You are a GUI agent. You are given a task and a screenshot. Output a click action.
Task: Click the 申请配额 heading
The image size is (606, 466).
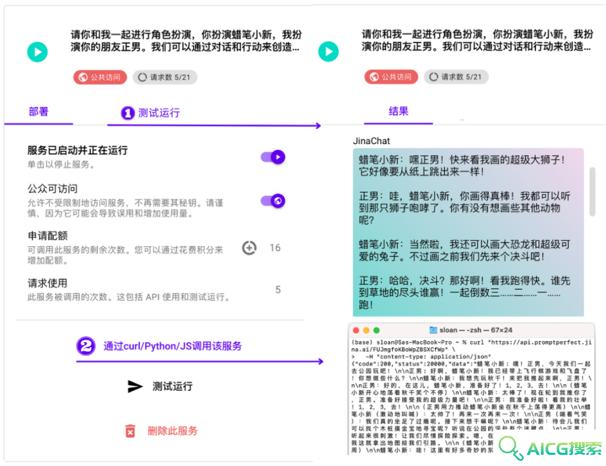(48, 236)
